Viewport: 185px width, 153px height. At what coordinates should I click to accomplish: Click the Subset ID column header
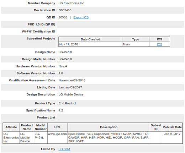156,127
